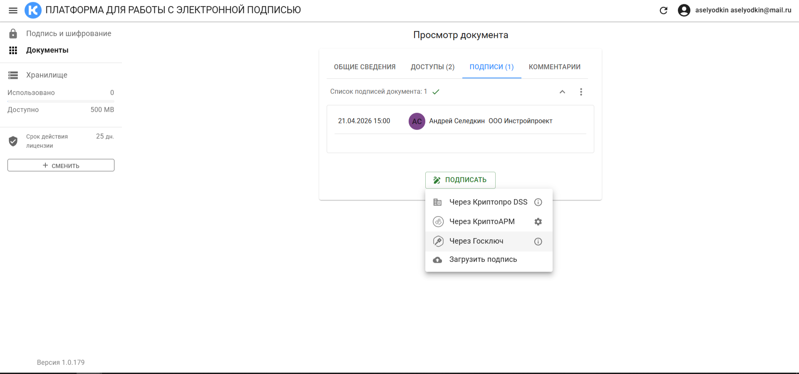Click ПОДПИСАТЬ button to toggle dropdown
Image resolution: width=799 pixels, height=374 pixels.
tap(460, 180)
